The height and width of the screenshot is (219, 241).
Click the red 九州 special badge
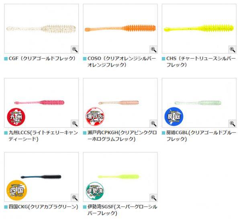(16, 117)
